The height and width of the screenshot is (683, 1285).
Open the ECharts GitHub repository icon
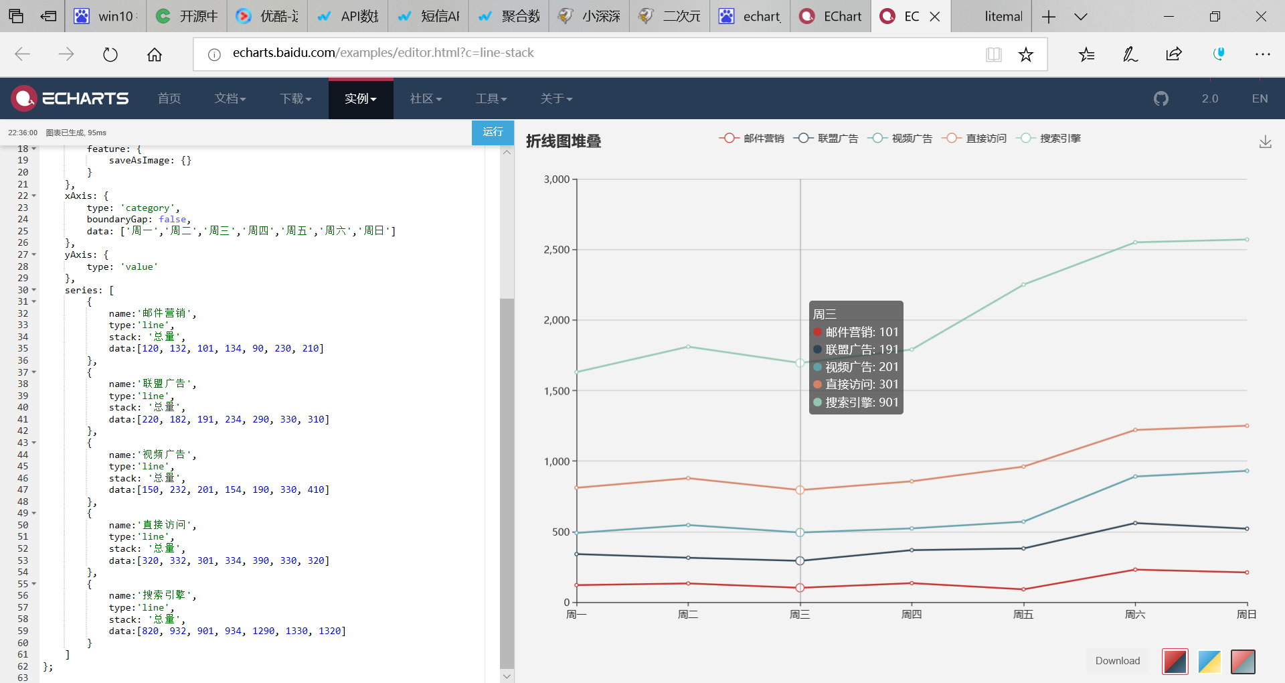coord(1161,98)
